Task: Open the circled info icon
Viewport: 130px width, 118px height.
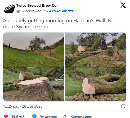Action: coord(123,106)
